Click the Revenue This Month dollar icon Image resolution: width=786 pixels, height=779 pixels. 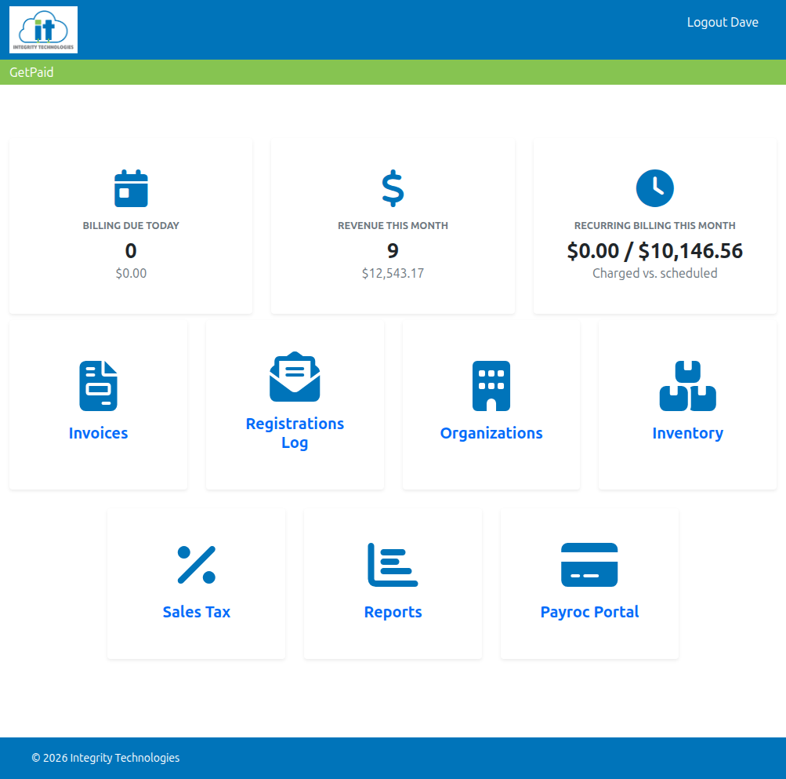point(393,188)
